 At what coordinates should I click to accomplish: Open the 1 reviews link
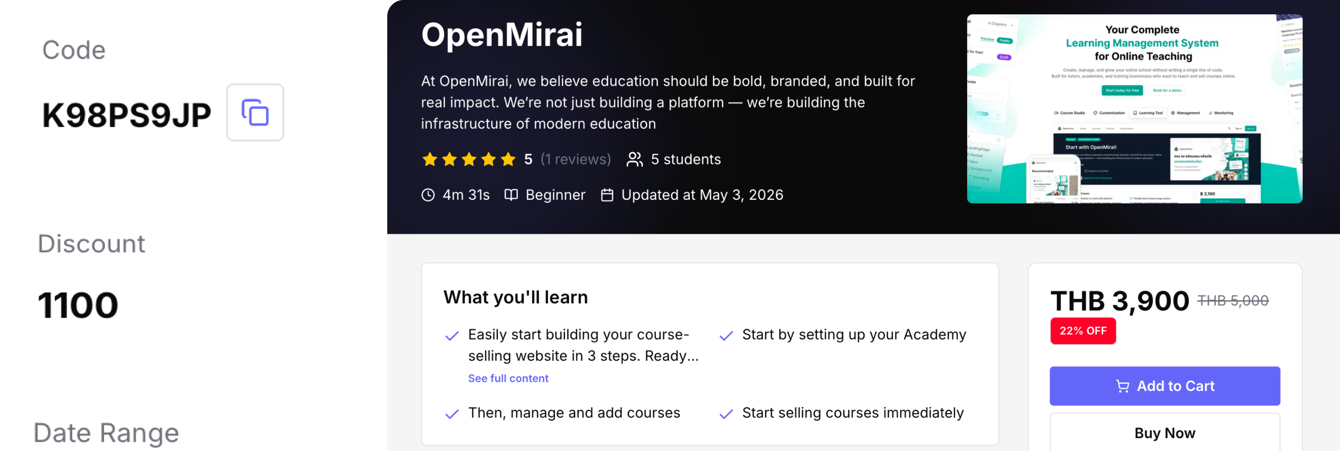575,159
